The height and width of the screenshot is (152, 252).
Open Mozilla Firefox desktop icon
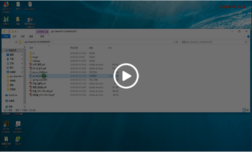6,7
